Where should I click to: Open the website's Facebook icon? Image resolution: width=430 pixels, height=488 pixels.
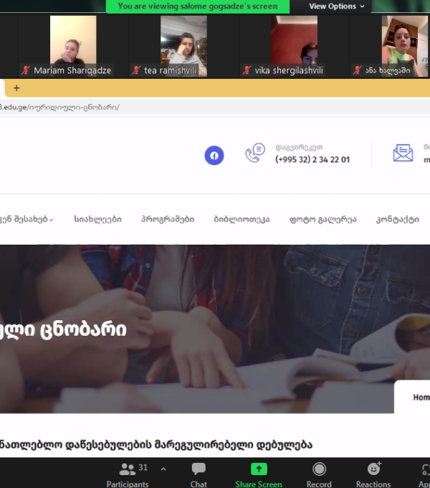(214, 155)
